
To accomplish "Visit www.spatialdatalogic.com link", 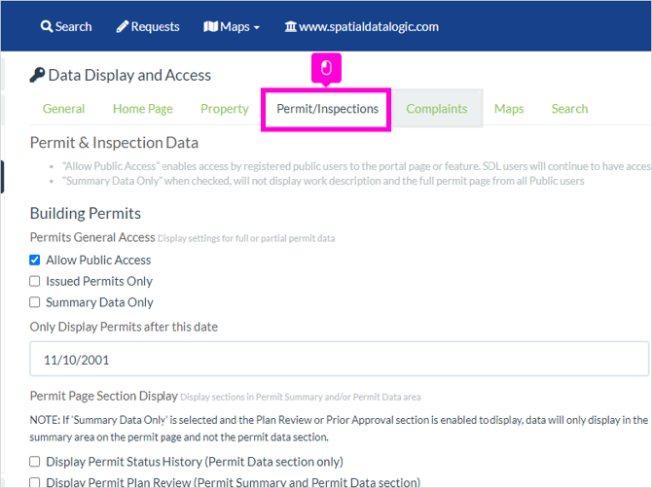I will coord(369,26).
